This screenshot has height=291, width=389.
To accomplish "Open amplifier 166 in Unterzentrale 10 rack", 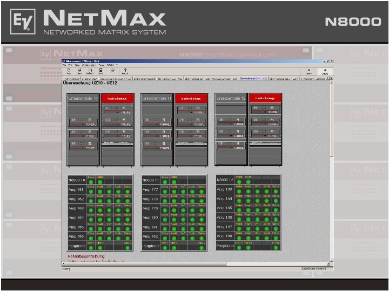I will (x=83, y=145).
